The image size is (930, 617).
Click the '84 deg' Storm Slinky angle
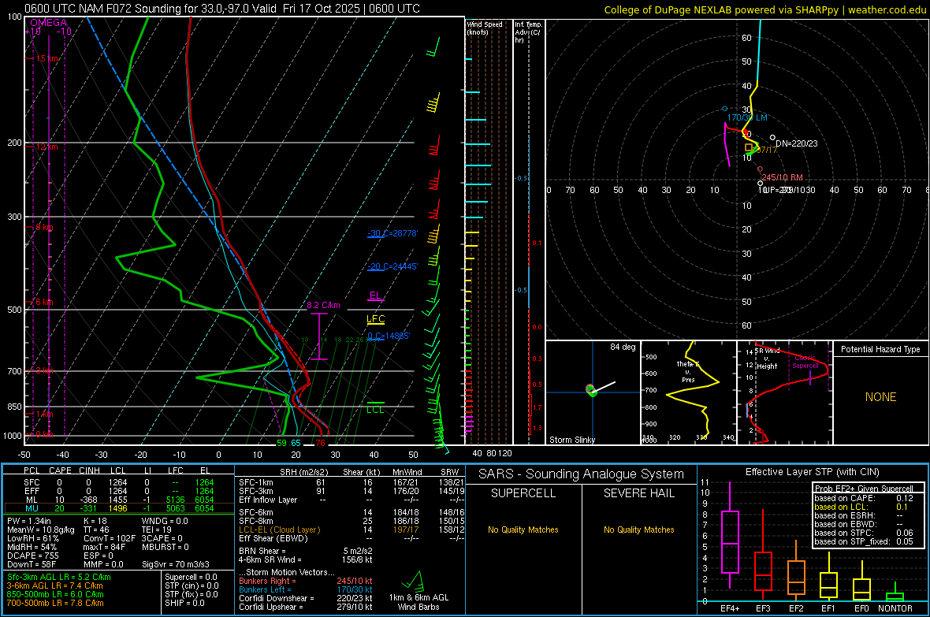pyautogui.click(x=623, y=347)
